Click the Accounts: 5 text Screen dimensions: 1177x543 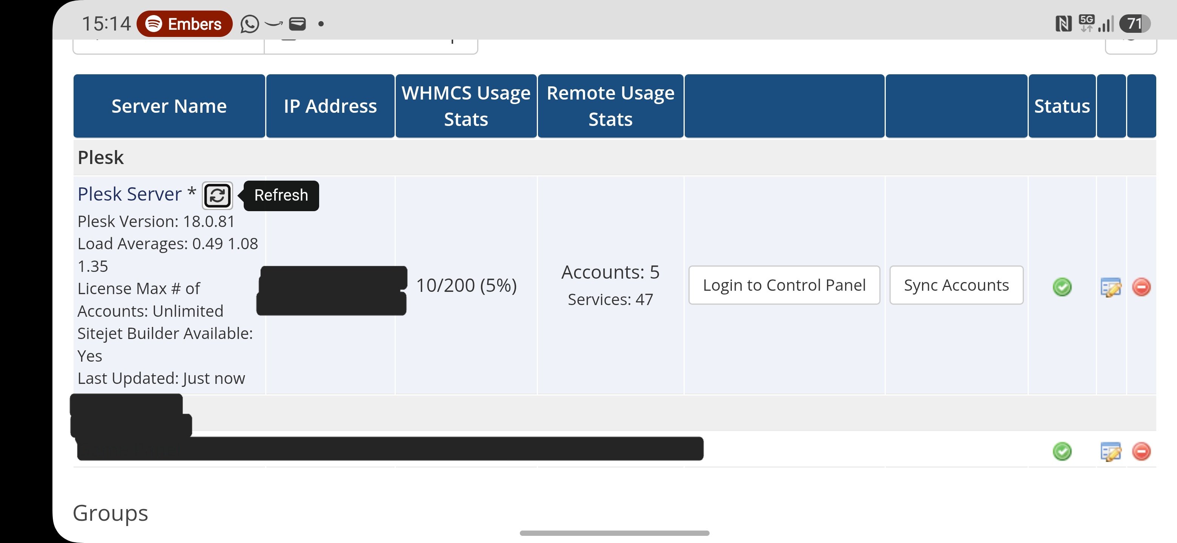610,272
